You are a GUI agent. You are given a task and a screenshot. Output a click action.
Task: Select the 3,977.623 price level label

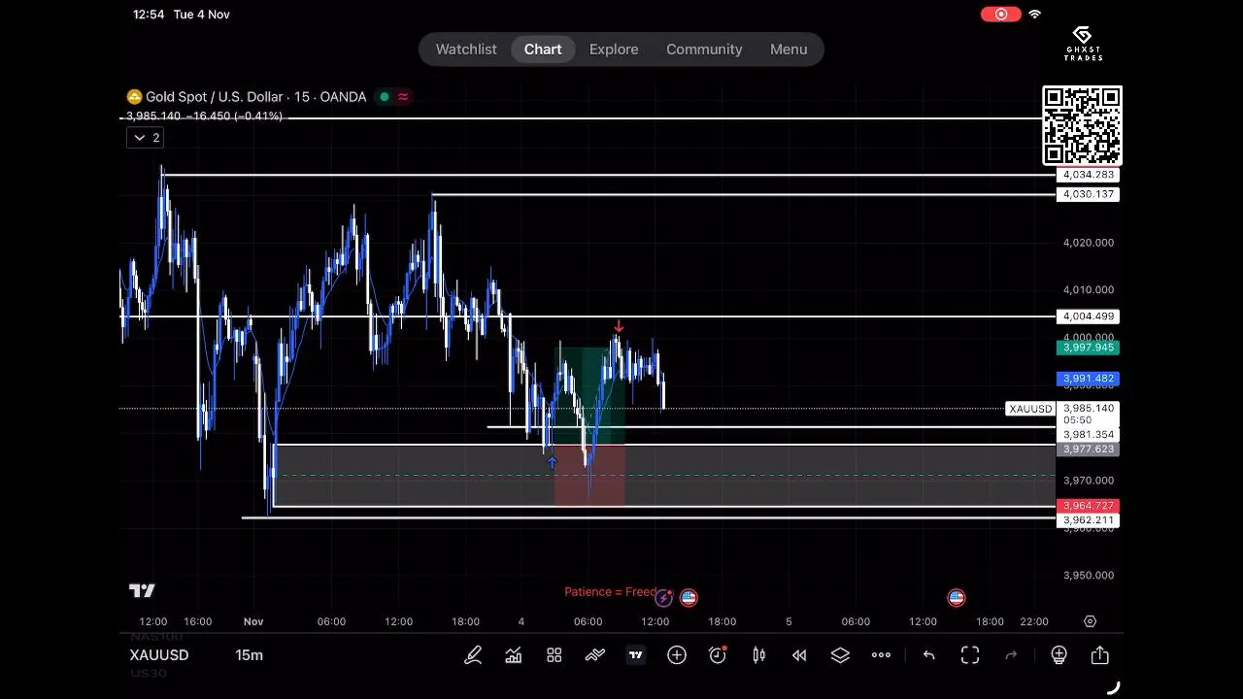[x=1088, y=449]
